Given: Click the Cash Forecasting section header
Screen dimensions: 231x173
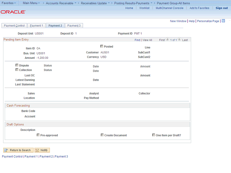Looking at the screenshot, I should (18, 106).
